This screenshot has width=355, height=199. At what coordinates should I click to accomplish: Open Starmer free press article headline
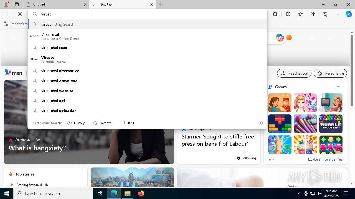218,140
